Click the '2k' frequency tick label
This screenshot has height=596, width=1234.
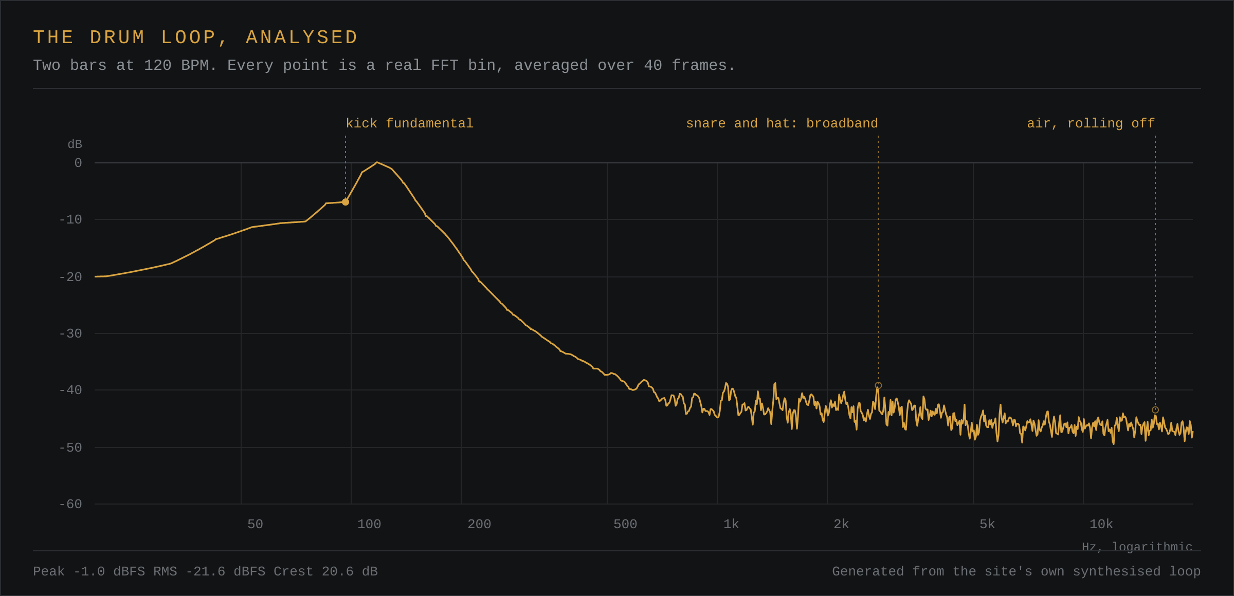(x=841, y=524)
